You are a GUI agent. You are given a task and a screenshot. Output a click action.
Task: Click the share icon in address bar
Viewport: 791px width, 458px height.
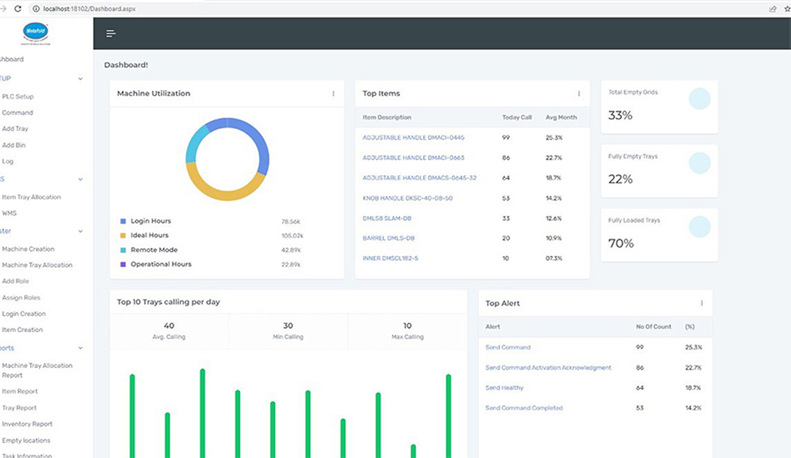click(x=773, y=8)
